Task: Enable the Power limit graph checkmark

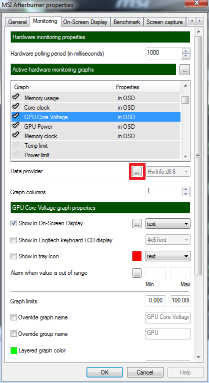Action: click(16, 154)
